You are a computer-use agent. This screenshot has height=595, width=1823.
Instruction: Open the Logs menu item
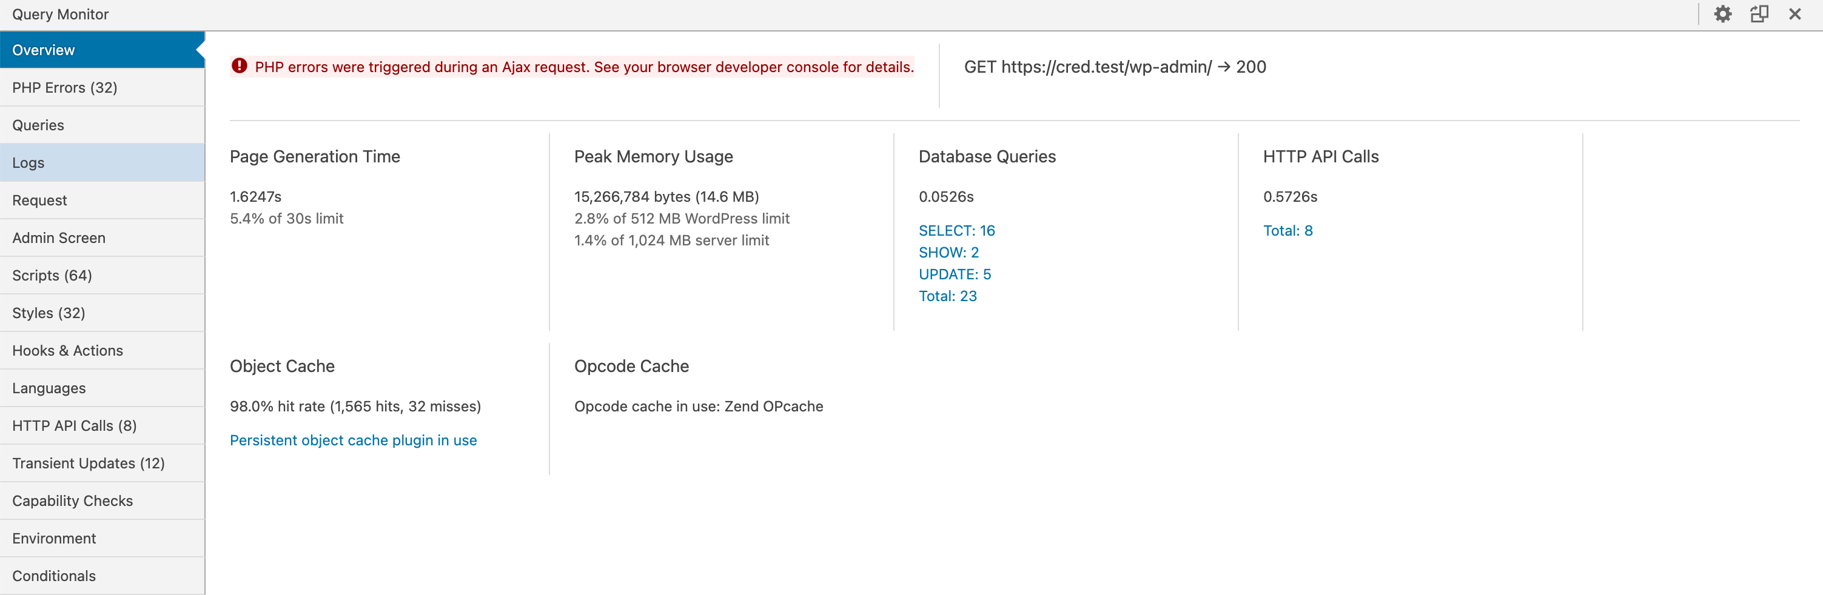[x=29, y=162]
